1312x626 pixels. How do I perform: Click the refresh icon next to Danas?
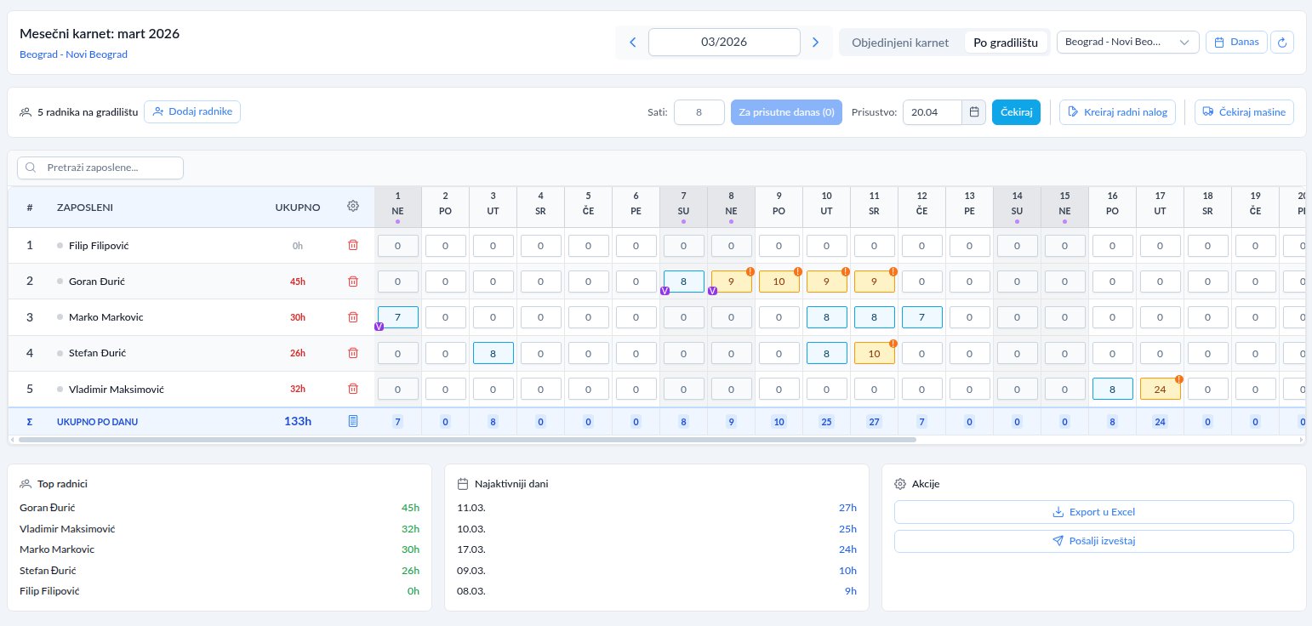coord(1281,43)
